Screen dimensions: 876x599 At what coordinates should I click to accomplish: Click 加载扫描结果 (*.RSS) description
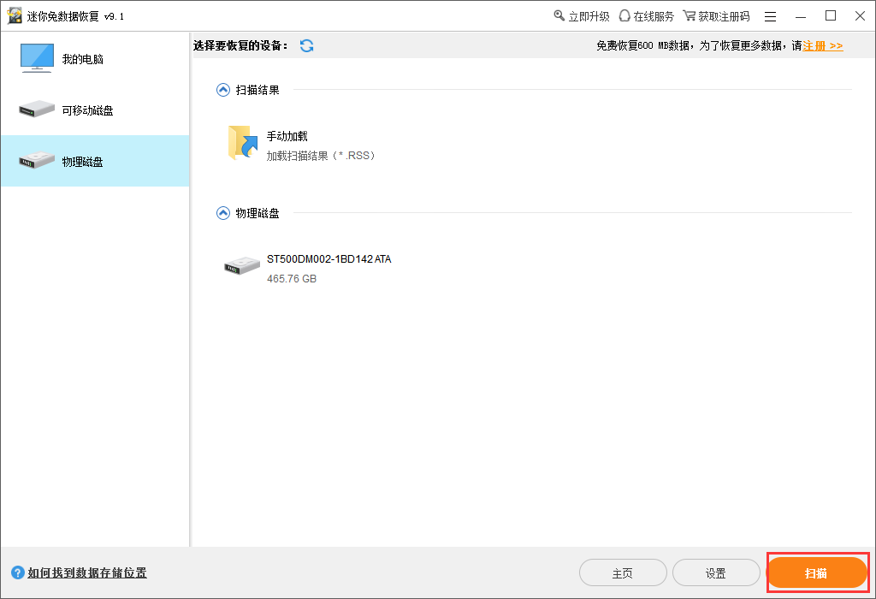[x=321, y=156]
